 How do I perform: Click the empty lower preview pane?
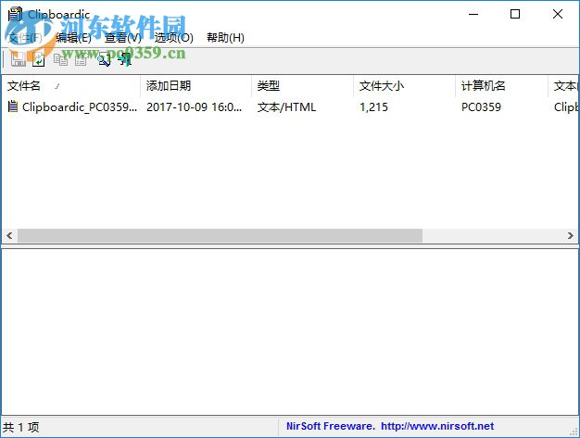pyautogui.click(x=290, y=332)
